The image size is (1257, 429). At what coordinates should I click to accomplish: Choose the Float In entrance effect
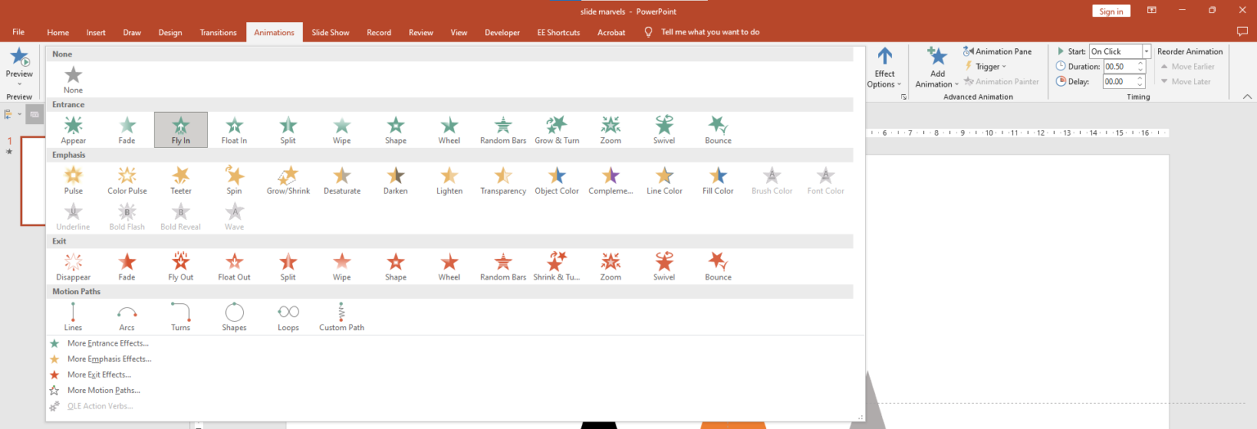click(234, 130)
